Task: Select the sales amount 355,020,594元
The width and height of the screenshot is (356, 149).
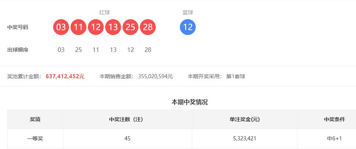Action: [155, 76]
